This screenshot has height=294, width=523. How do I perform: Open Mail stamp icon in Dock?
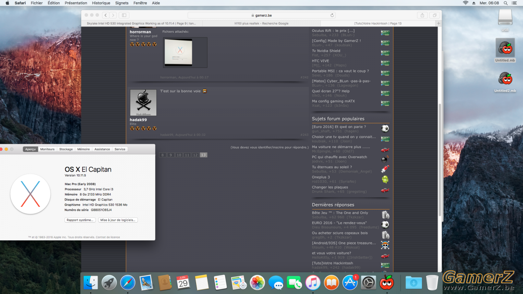[146, 283]
